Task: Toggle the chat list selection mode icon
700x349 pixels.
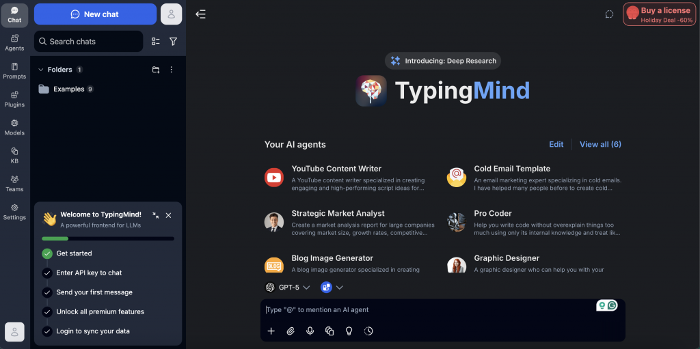Action: [156, 42]
